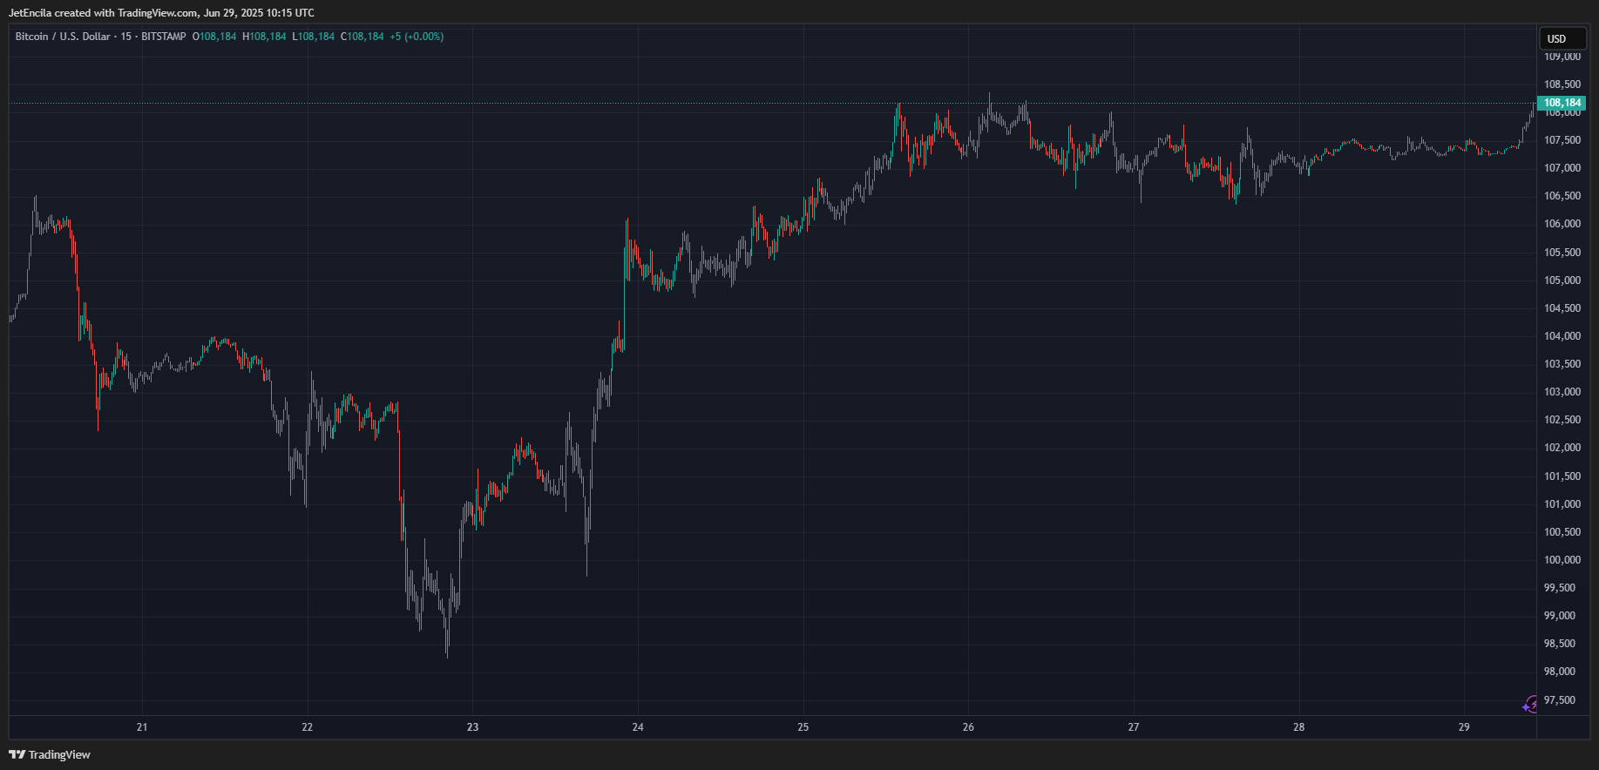Select date 28 on the time axis
This screenshot has height=770, width=1599.
click(1298, 727)
